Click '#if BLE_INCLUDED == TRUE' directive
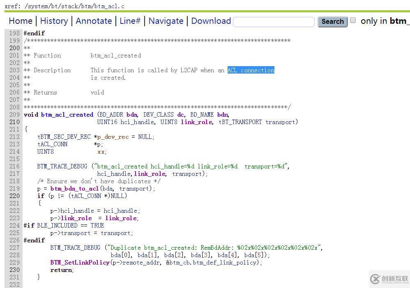410x288 pixels. (x=64, y=226)
